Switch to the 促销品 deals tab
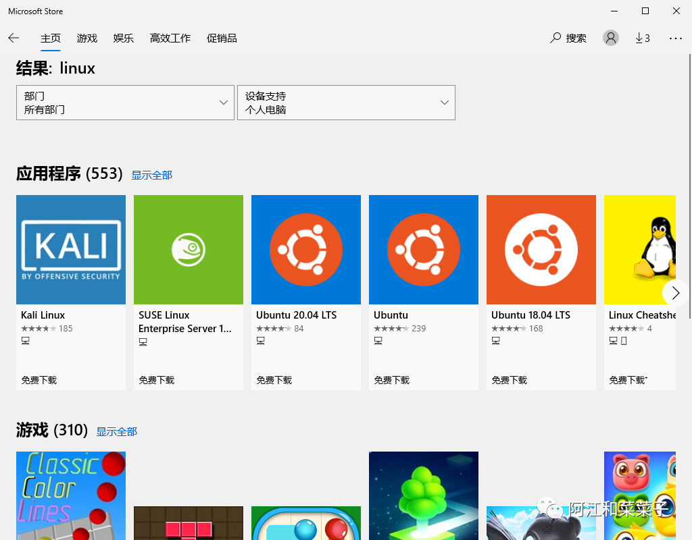Image resolution: width=692 pixels, height=540 pixels. (222, 38)
